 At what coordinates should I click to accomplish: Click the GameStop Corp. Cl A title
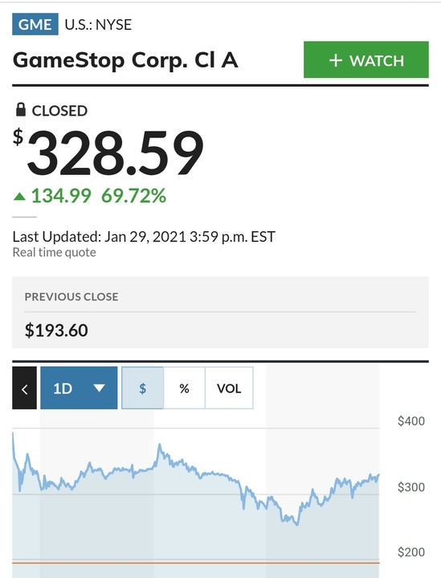click(x=125, y=60)
